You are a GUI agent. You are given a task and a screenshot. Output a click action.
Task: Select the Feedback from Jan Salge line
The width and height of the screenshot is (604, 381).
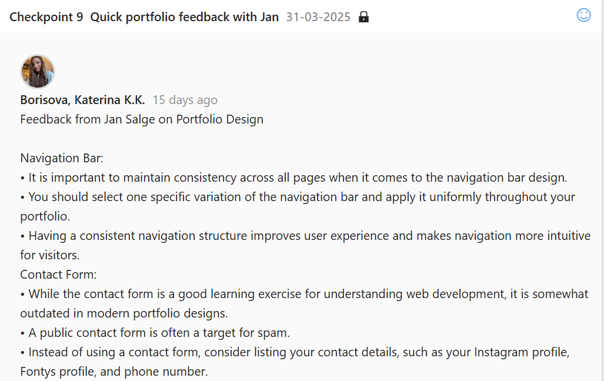141,119
